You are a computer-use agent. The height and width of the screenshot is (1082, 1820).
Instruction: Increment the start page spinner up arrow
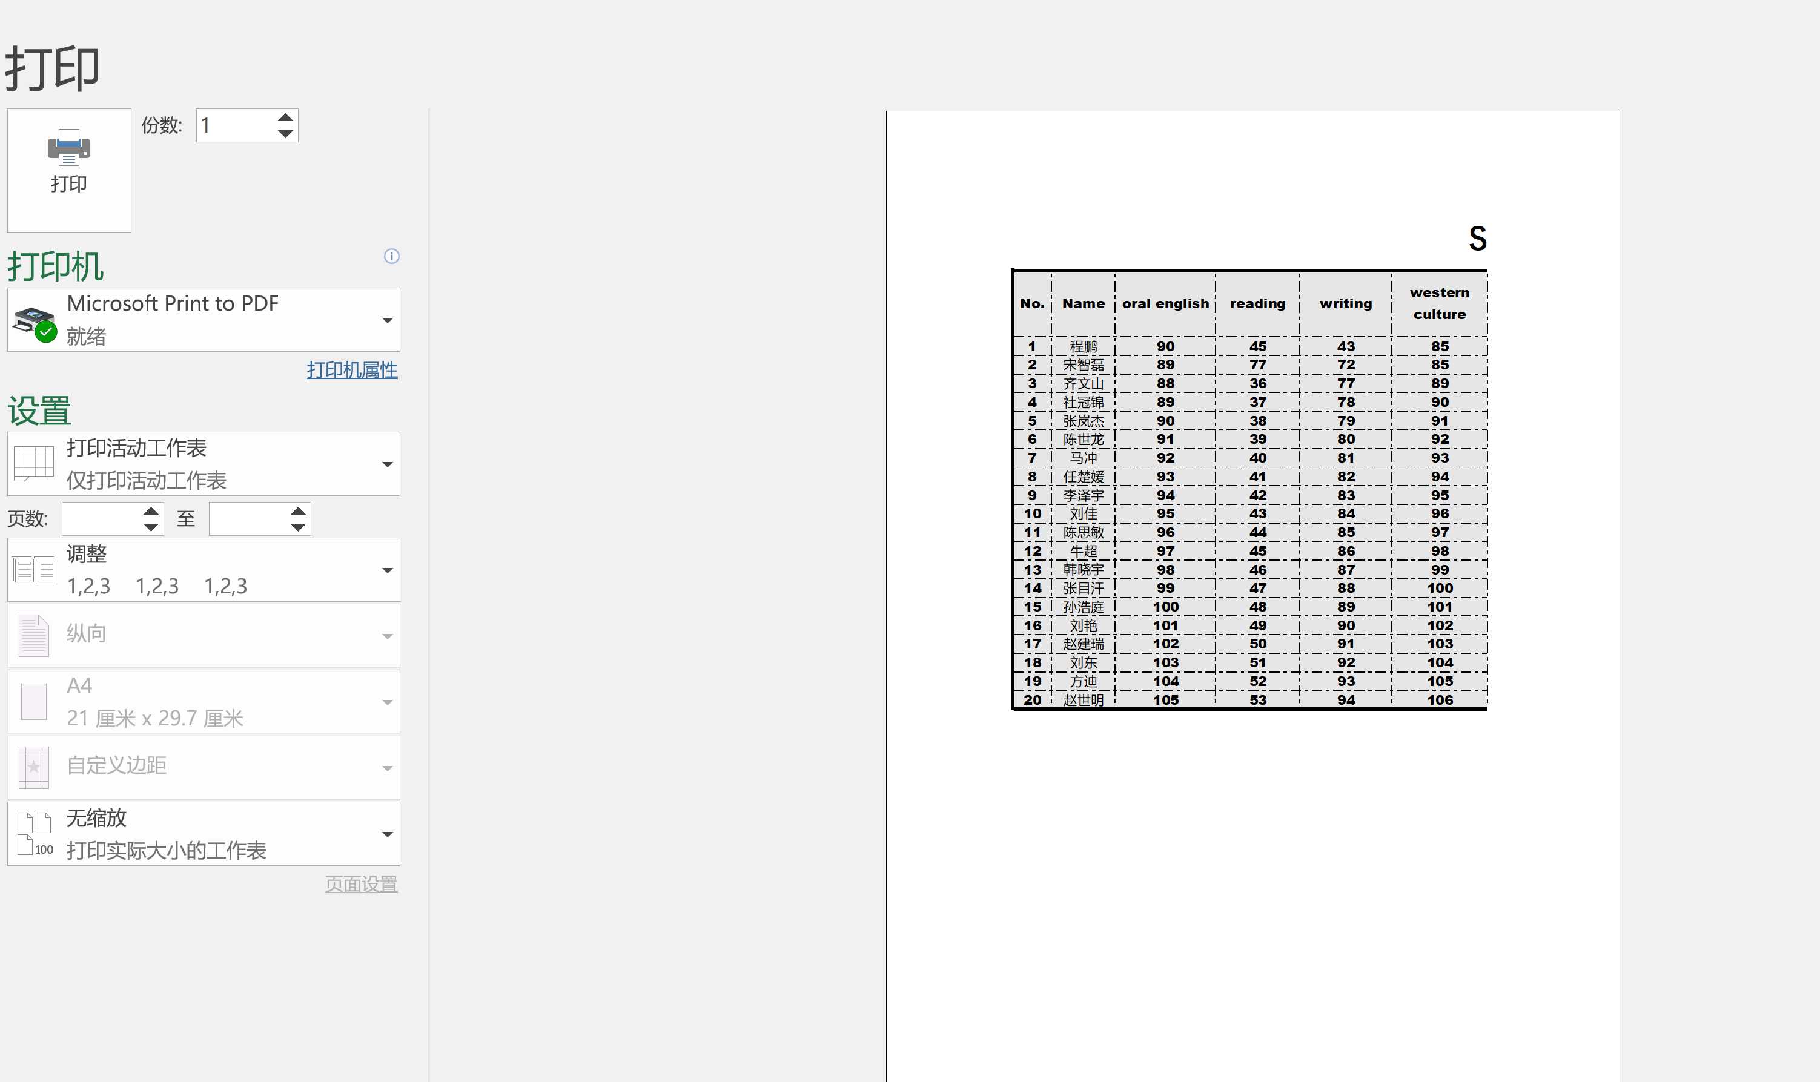click(x=151, y=511)
